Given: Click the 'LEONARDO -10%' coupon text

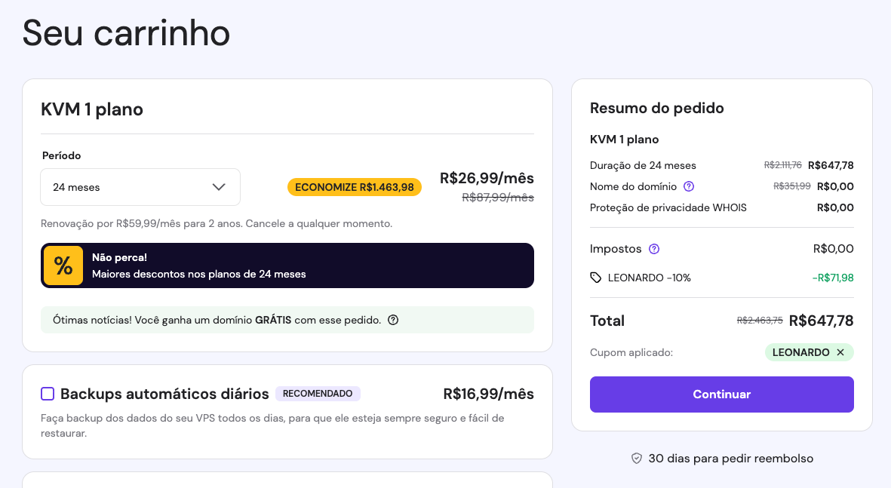Looking at the screenshot, I should point(650,278).
